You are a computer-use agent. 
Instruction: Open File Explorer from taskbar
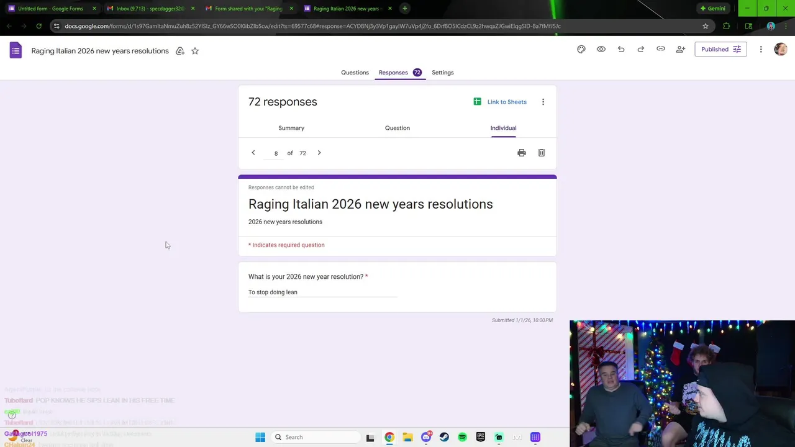click(x=407, y=437)
